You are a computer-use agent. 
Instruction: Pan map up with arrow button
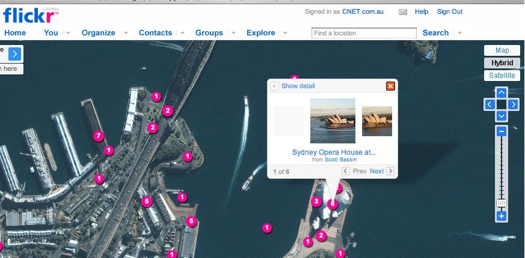(x=502, y=93)
